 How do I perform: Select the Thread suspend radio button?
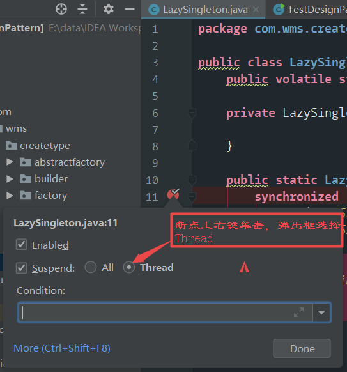[129, 267]
